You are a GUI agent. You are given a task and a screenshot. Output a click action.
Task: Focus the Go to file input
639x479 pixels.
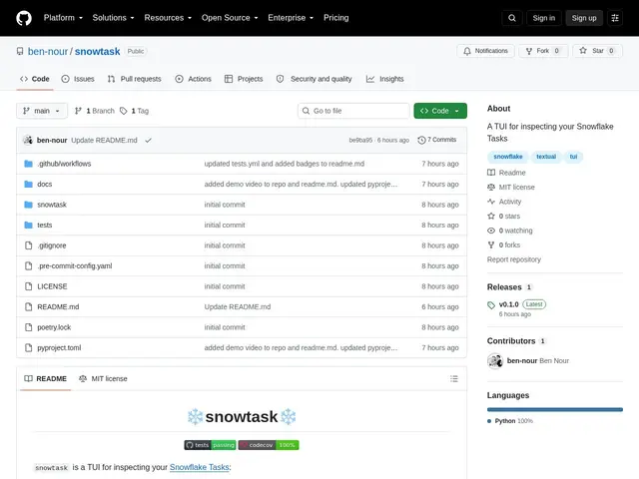click(x=353, y=111)
